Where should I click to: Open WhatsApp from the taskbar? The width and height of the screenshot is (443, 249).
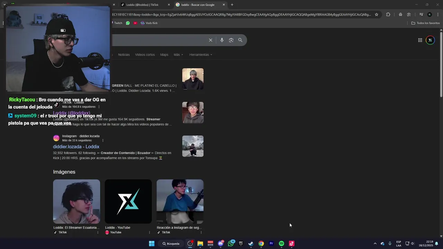click(x=231, y=243)
